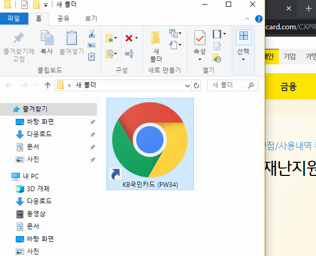The image size is (316, 256).
Task: Open quick access toolbar customize dropdown
Action: click(46, 5)
